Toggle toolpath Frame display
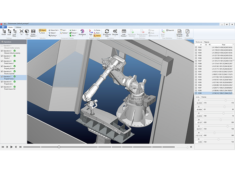Screen dimensions: 235x178 tap(97, 30)
